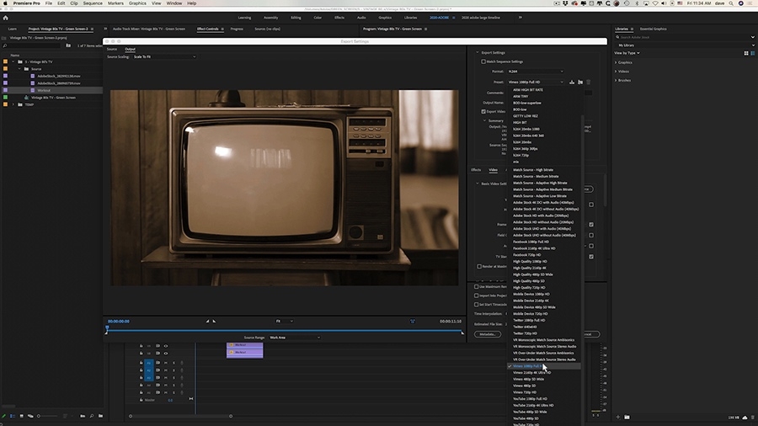Screen dimensions: 758x426
Task: Open the Essential Graphics panel tab
Action: pyautogui.click(x=653, y=29)
